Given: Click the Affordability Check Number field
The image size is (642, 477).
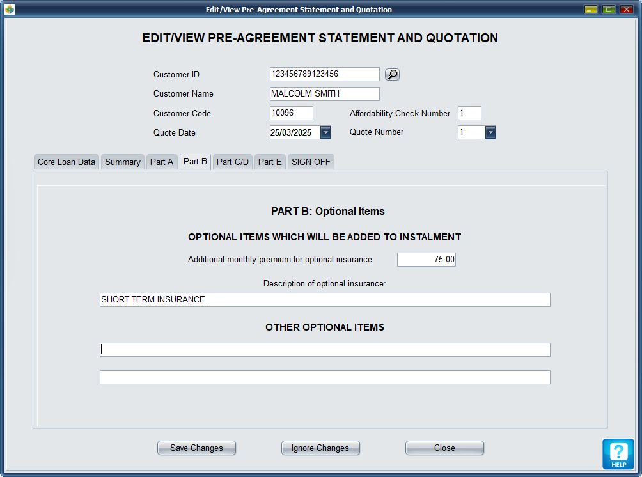Looking at the screenshot, I should pyautogui.click(x=469, y=113).
